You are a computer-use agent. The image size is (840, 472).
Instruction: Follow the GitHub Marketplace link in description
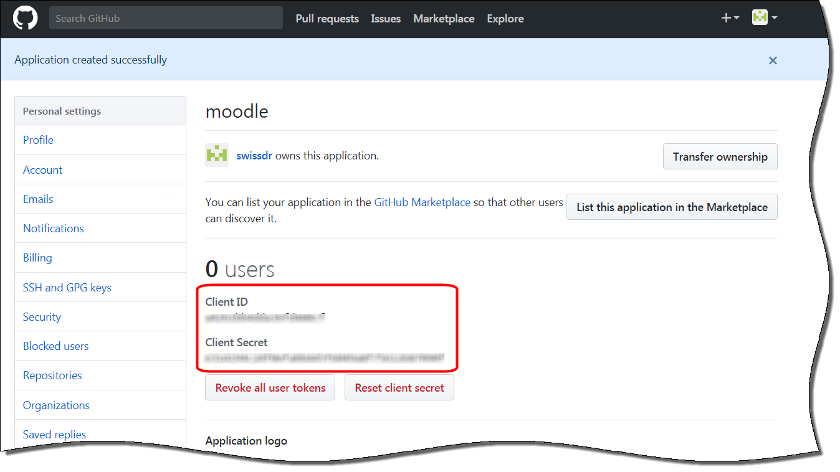[x=422, y=202]
